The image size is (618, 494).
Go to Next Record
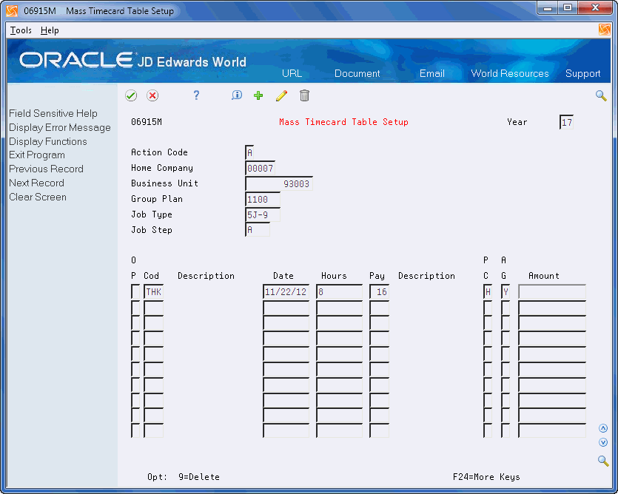(x=37, y=183)
